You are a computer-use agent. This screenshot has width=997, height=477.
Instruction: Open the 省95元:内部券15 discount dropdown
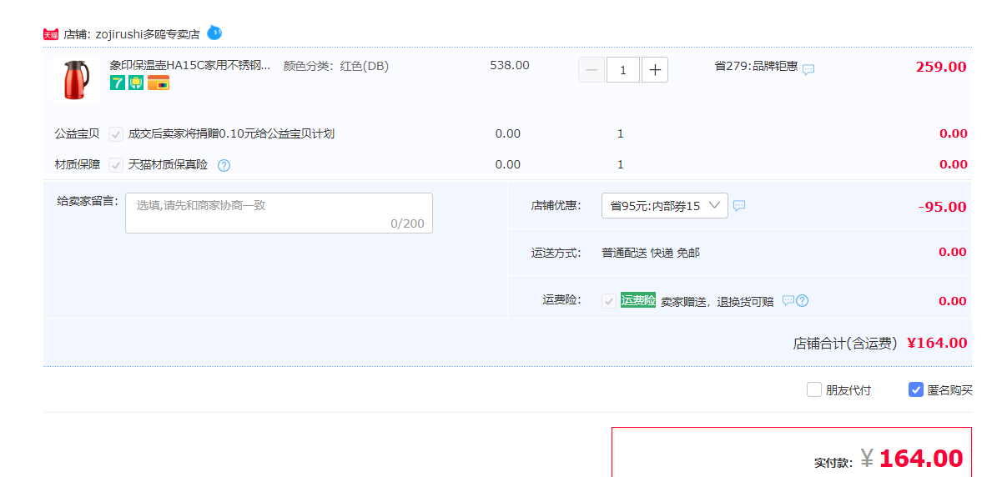click(664, 206)
